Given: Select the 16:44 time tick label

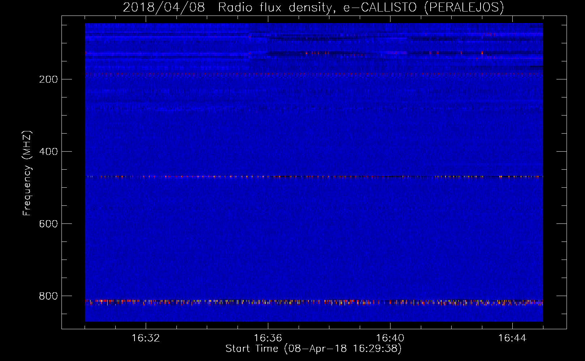Looking at the screenshot, I should (x=512, y=338).
